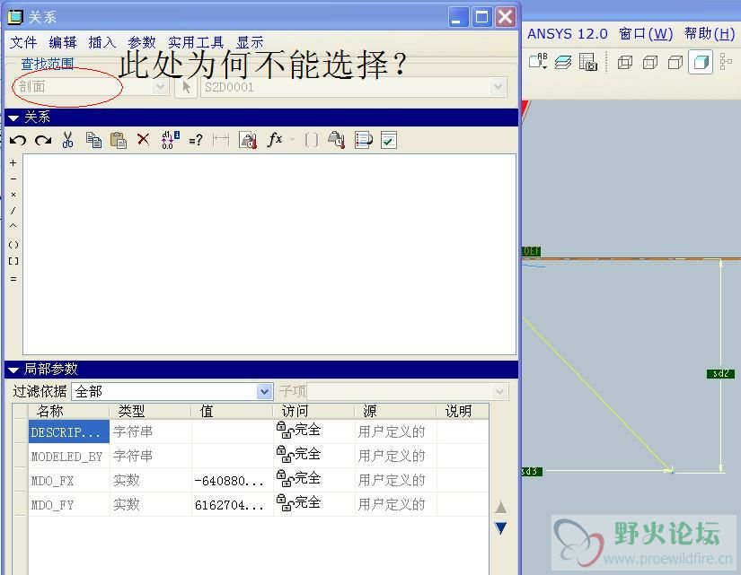Insert square brackets [ ] operator
The width and height of the screenshot is (741, 575).
pyautogui.click(x=13, y=261)
